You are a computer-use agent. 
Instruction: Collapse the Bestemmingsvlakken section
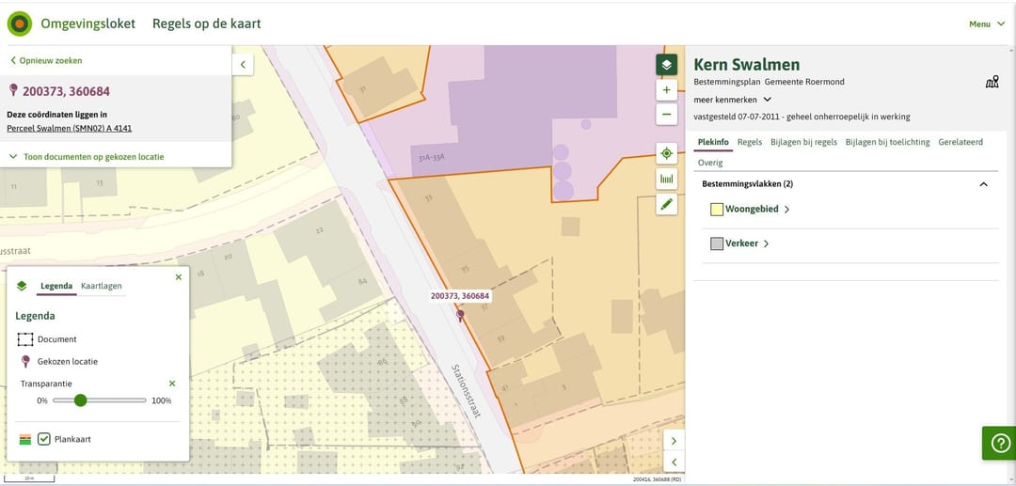[984, 184]
